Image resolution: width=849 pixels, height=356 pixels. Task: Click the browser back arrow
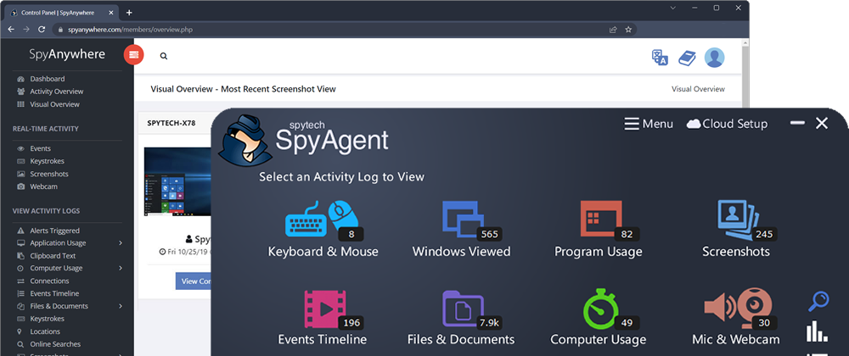pos(11,30)
